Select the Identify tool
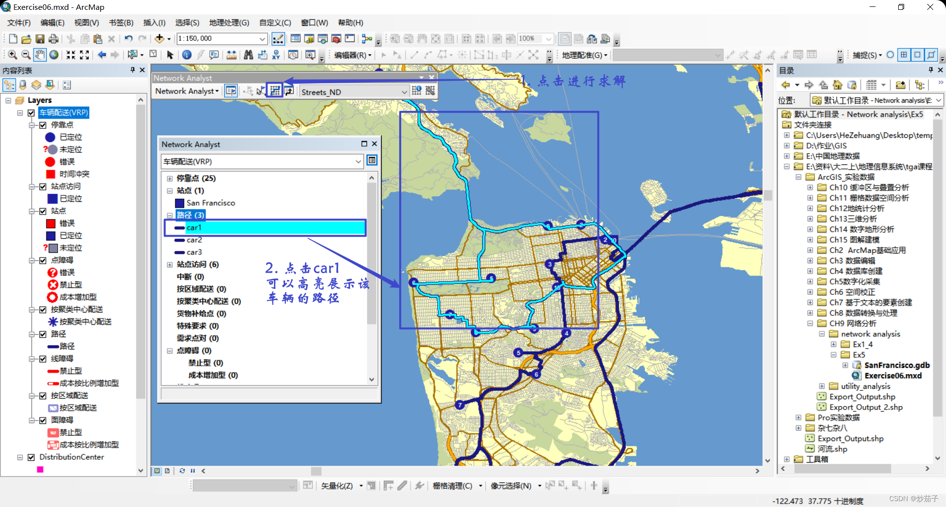This screenshot has width=946, height=507. tap(187, 55)
